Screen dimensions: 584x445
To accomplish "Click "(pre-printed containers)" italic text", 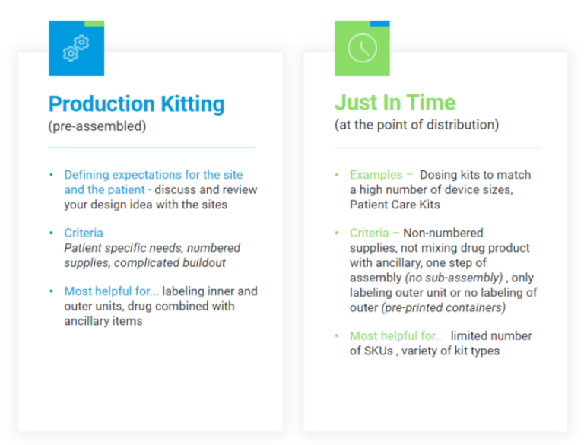I will (443, 307).
